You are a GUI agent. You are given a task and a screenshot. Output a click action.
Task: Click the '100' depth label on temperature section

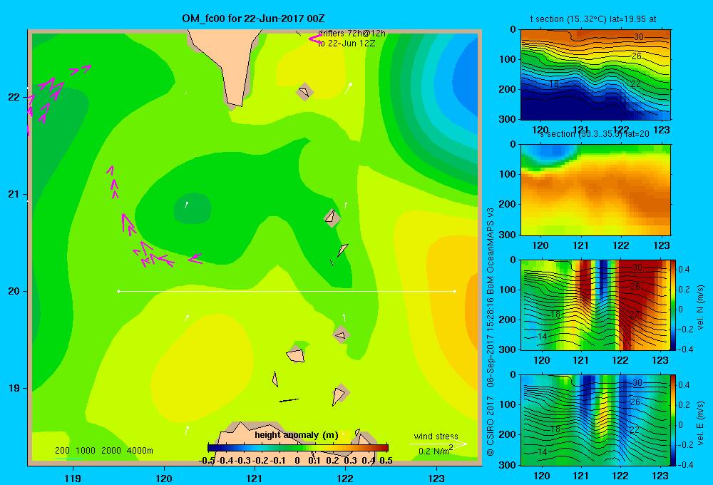508,59
